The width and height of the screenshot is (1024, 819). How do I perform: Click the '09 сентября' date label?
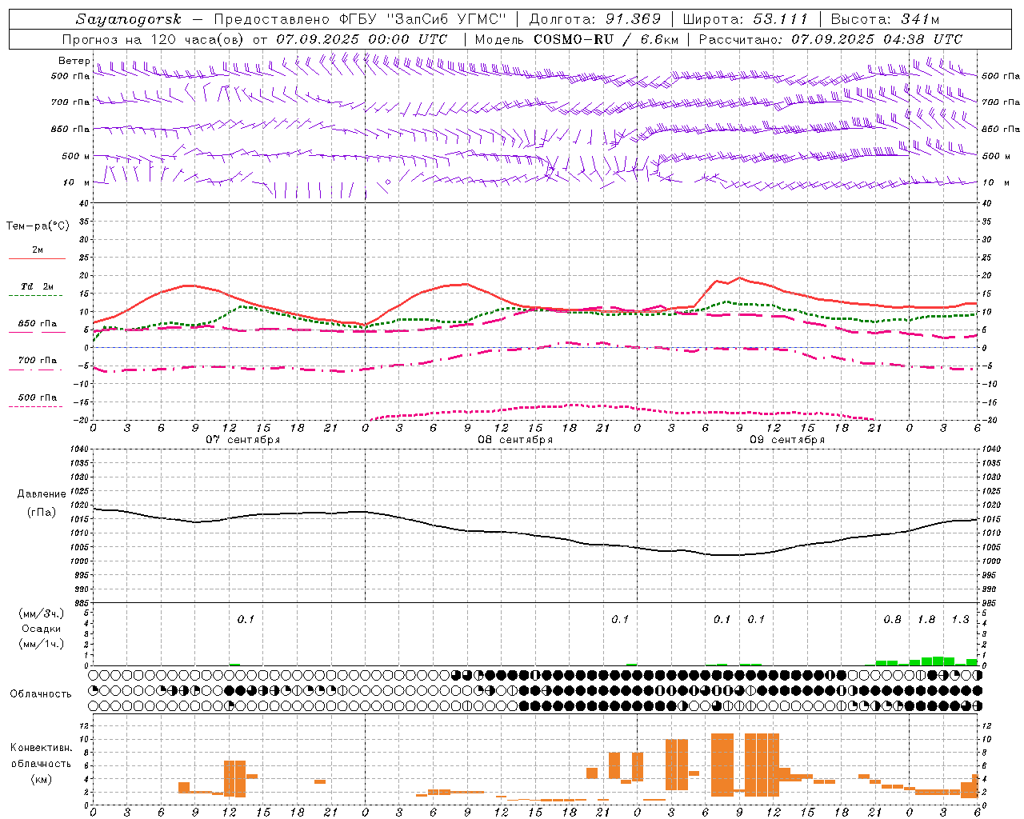(x=787, y=440)
